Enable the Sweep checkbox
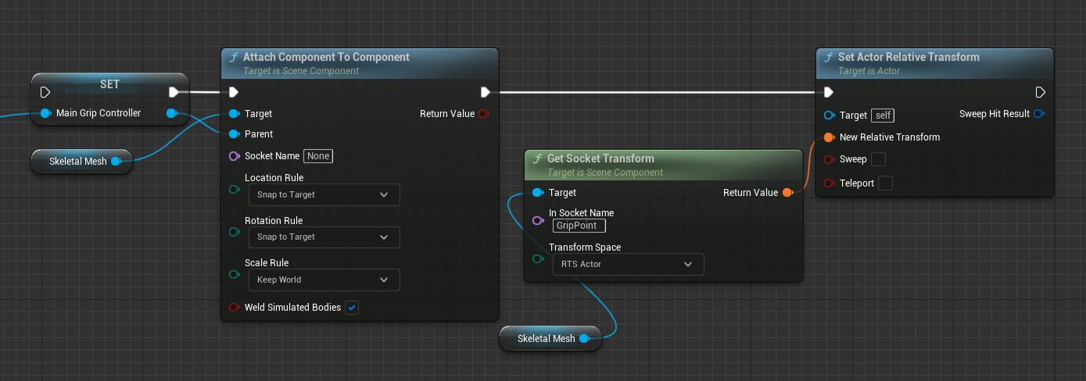Image resolution: width=1086 pixels, height=381 pixels. (x=878, y=159)
